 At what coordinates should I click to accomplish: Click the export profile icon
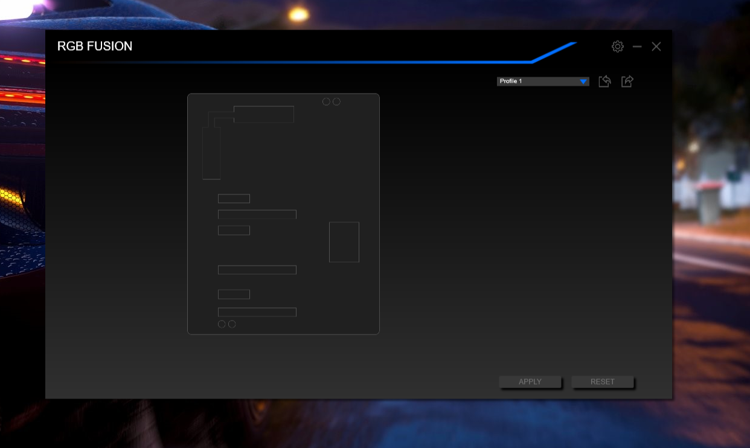coord(627,81)
